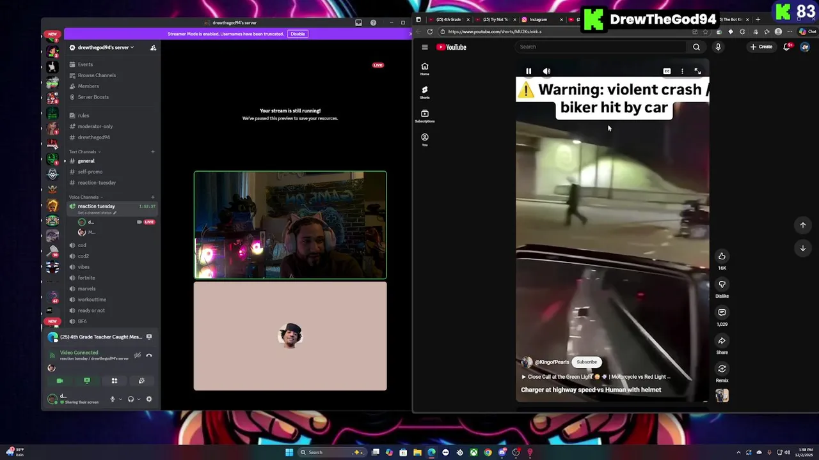
Task: Open Browse Channels in Discord
Action: (x=97, y=75)
